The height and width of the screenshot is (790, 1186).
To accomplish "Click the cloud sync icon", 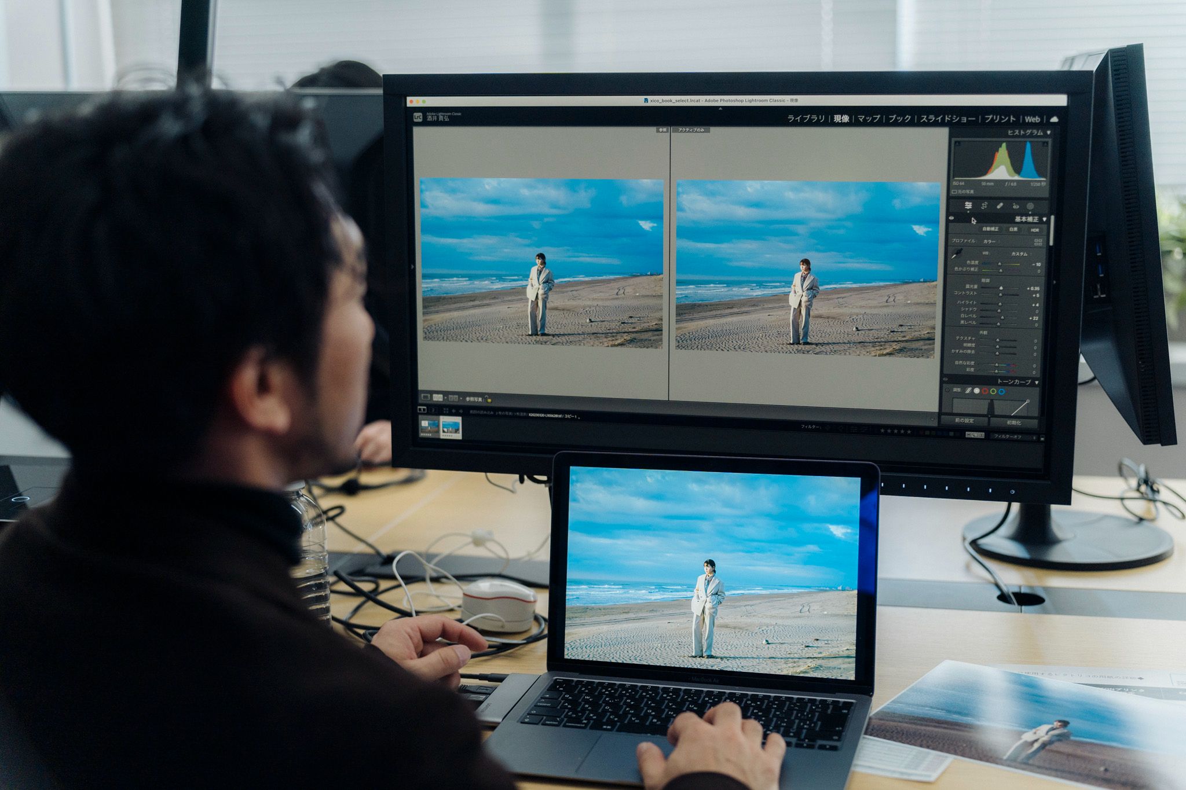I will coord(1053,119).
